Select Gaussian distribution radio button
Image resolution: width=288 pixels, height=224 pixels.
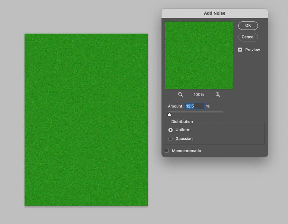click(170, 139)
